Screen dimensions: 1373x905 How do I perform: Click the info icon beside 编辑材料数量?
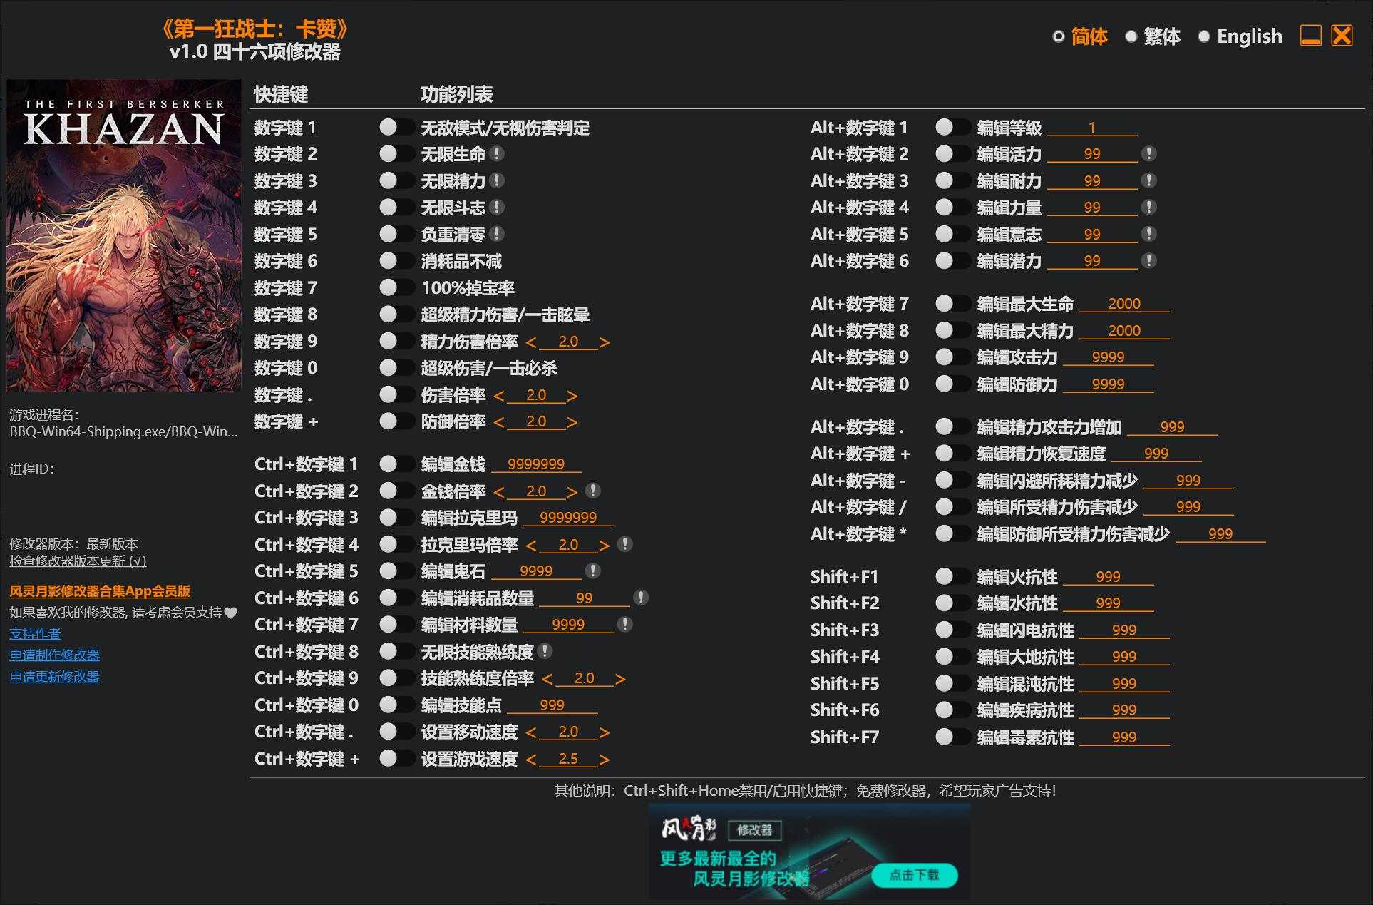[x=624, y=625]
